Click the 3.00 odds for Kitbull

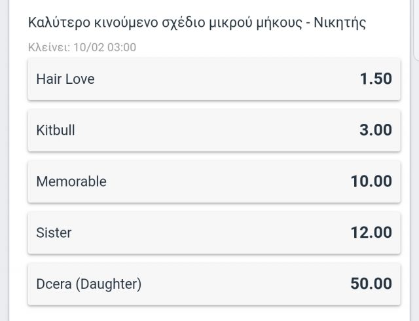point(375,130)
